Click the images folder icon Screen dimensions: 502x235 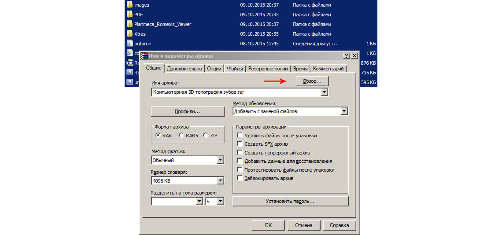(129, 5)
